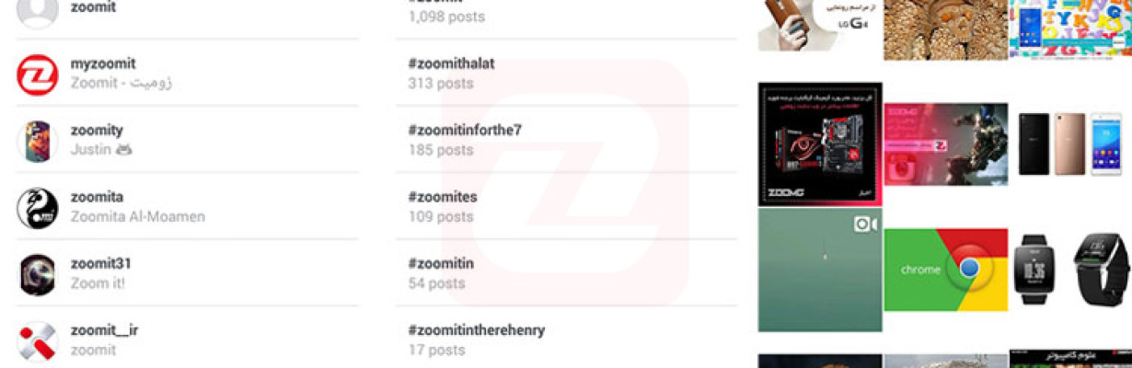View the motherboard advertisement post
This screenshot has width=1132, height=368.
[820, 144]
